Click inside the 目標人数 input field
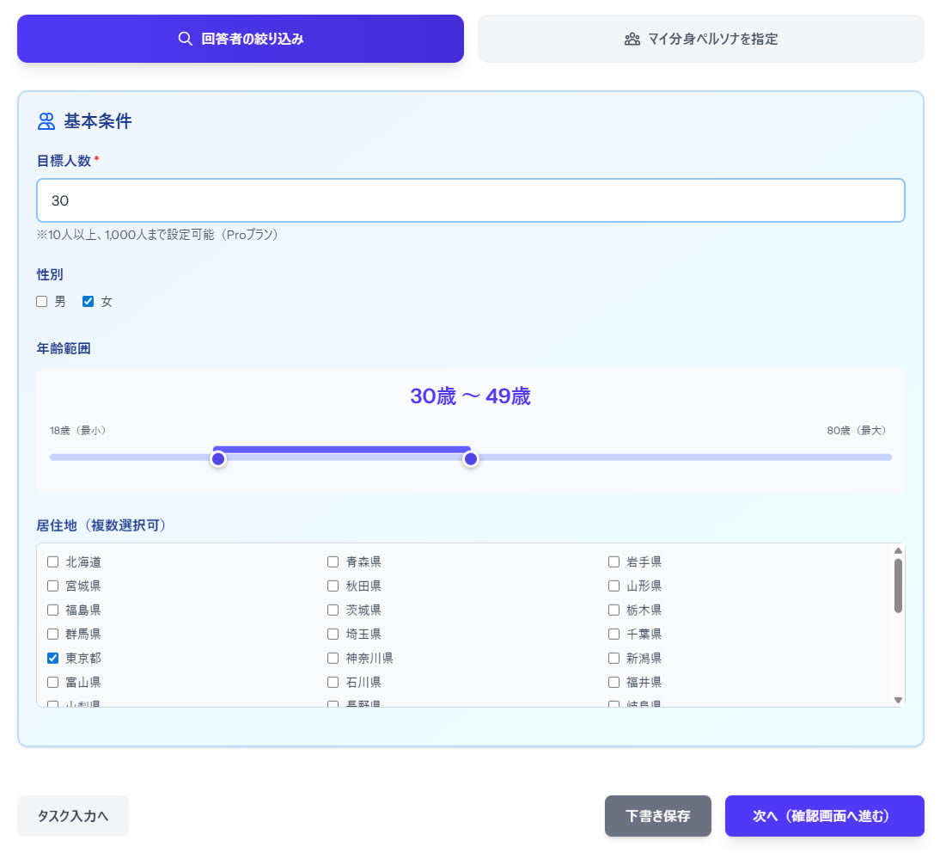The height and width of the screenshot is (853, 940). pos(470,199)
